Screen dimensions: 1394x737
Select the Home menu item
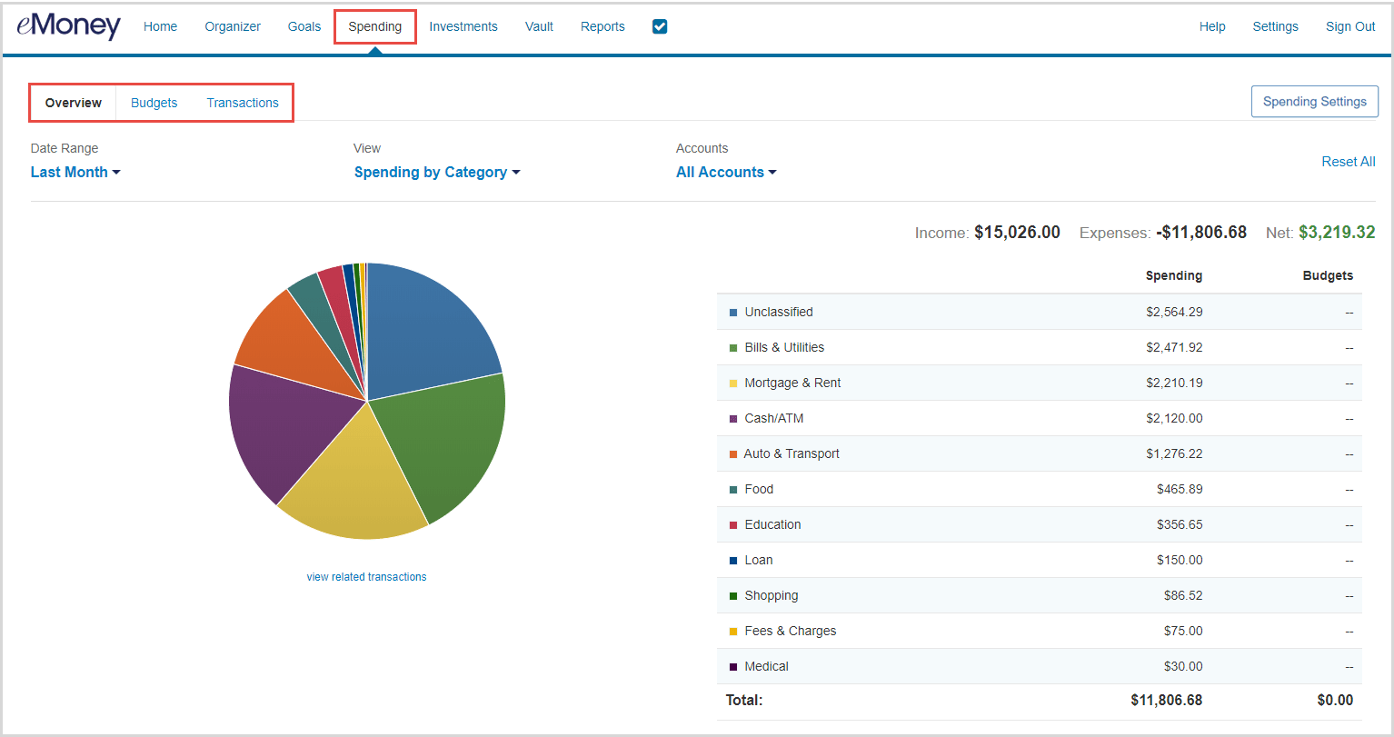pyautogui.click(x=160, y=26)
